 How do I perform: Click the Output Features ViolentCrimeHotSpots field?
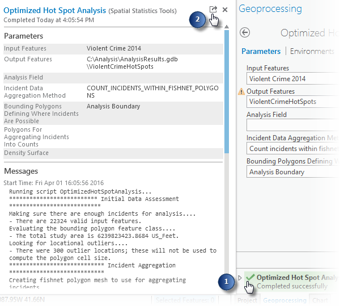point(292,102)
